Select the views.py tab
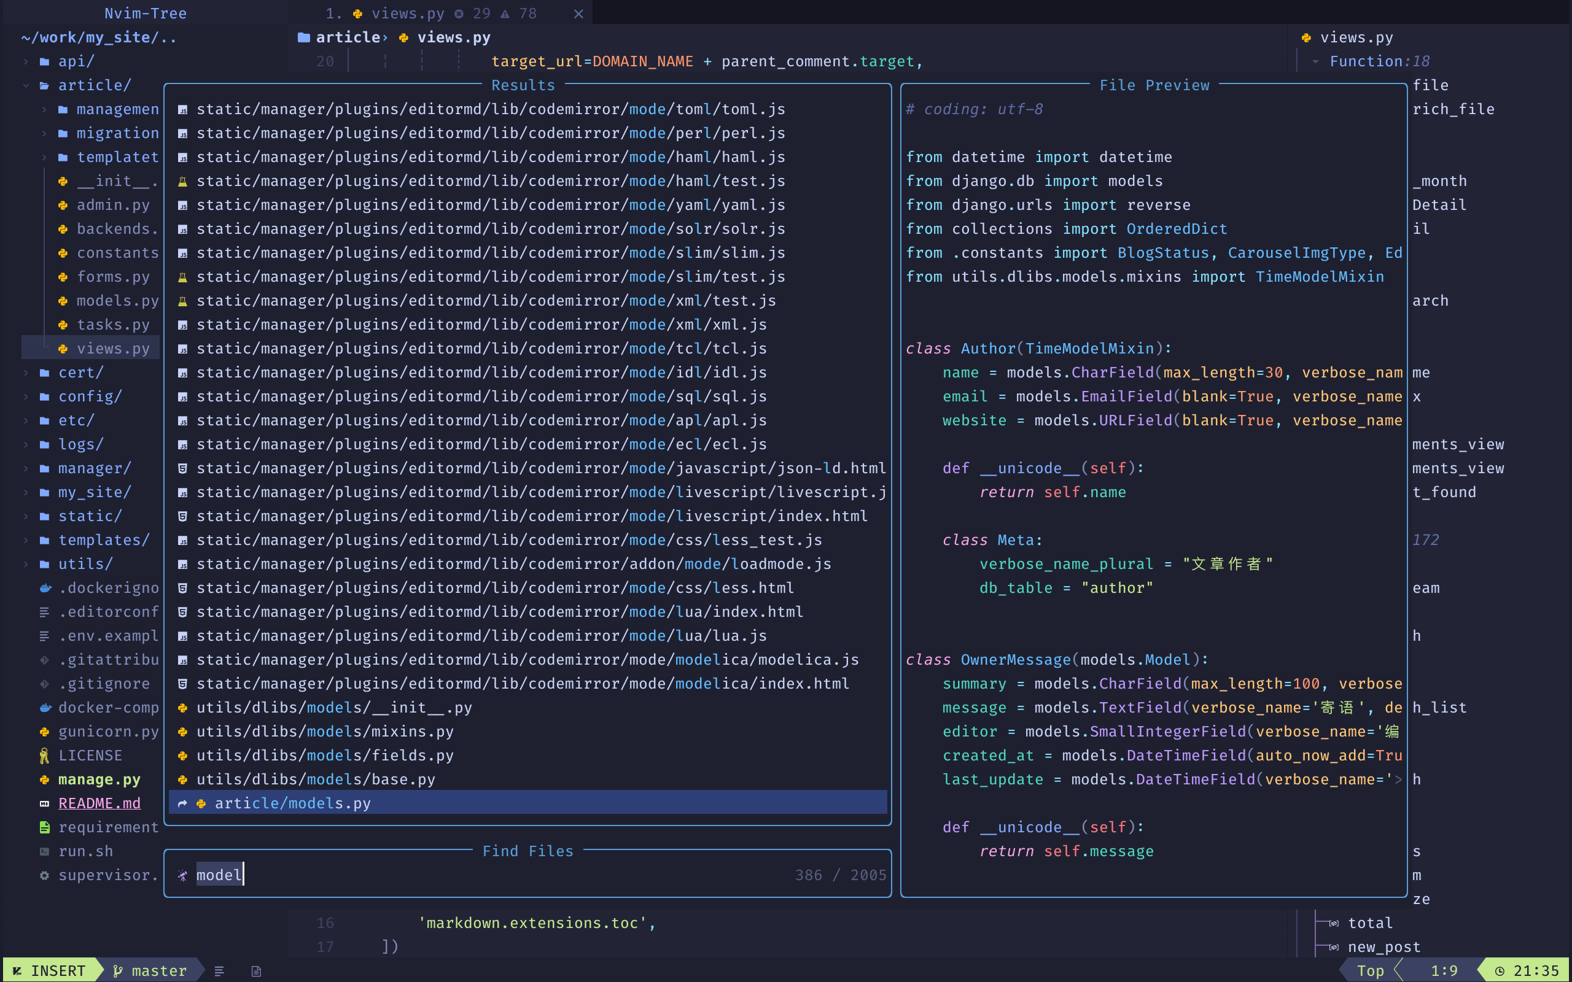The width and height of the screenshot is (1572, 982). 408,13
